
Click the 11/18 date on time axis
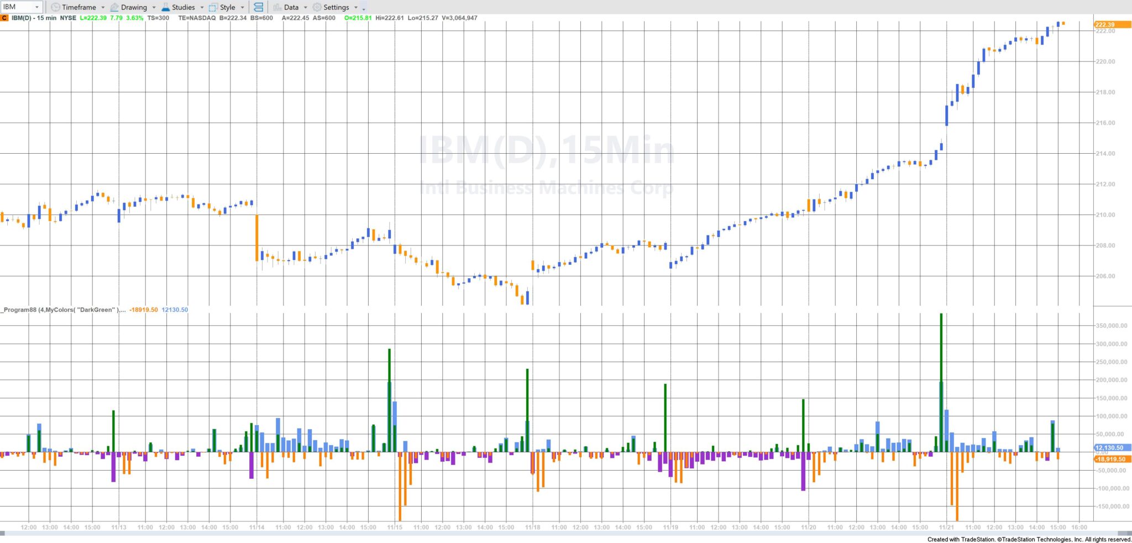coord(532,527)
